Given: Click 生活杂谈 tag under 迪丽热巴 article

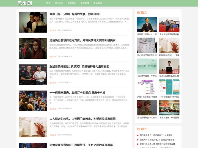Looking at the screenshot, I should (53, 56).
